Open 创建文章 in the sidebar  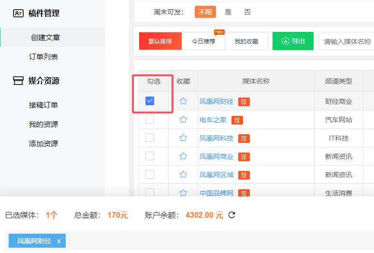[45, 37]
